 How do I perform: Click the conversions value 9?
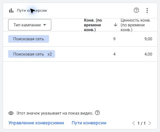pyautogui.click(x=114, y=39)
